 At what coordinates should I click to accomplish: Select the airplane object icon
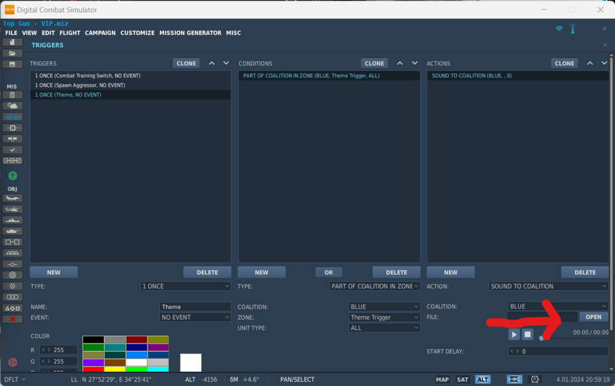12,198
